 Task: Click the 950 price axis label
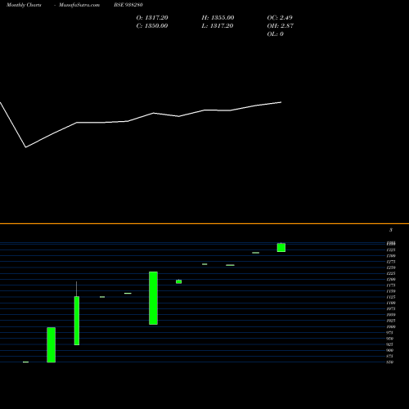coord(390,339)
